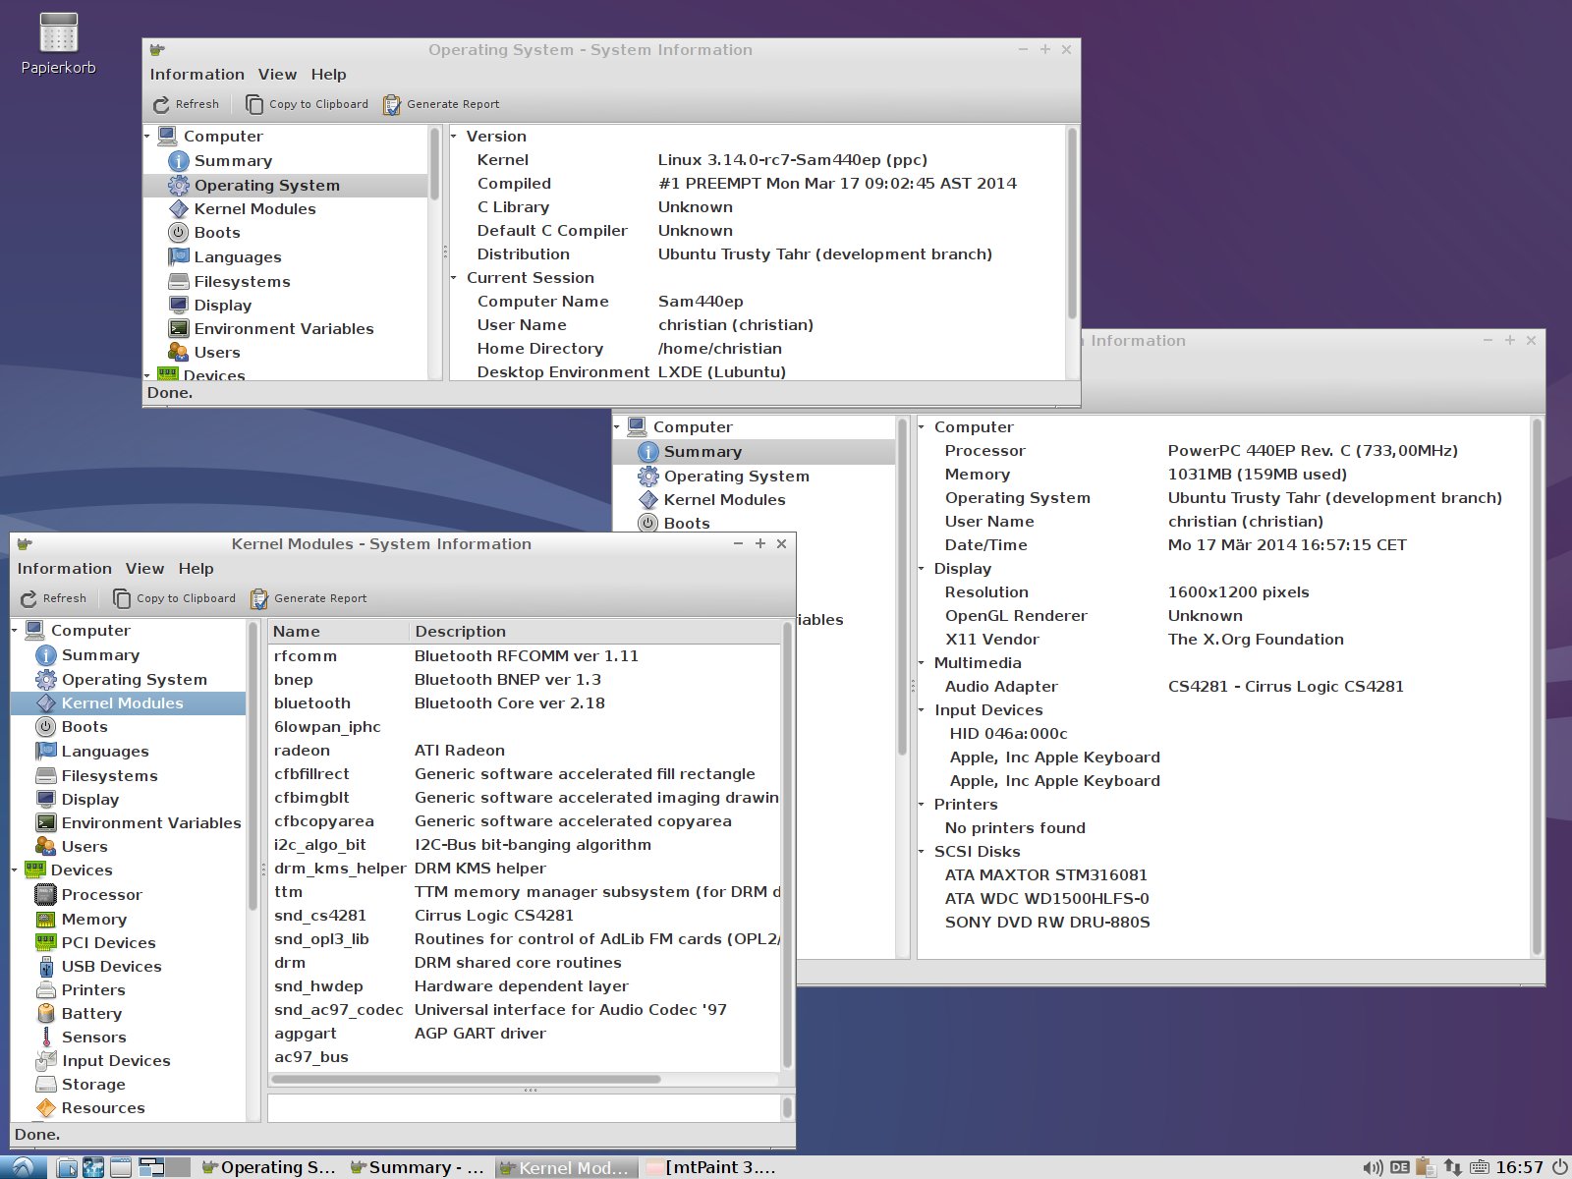Collapse the Version section in Operating System window
This screenshot has width=1572, height=1179.
(x=454, y=137)
